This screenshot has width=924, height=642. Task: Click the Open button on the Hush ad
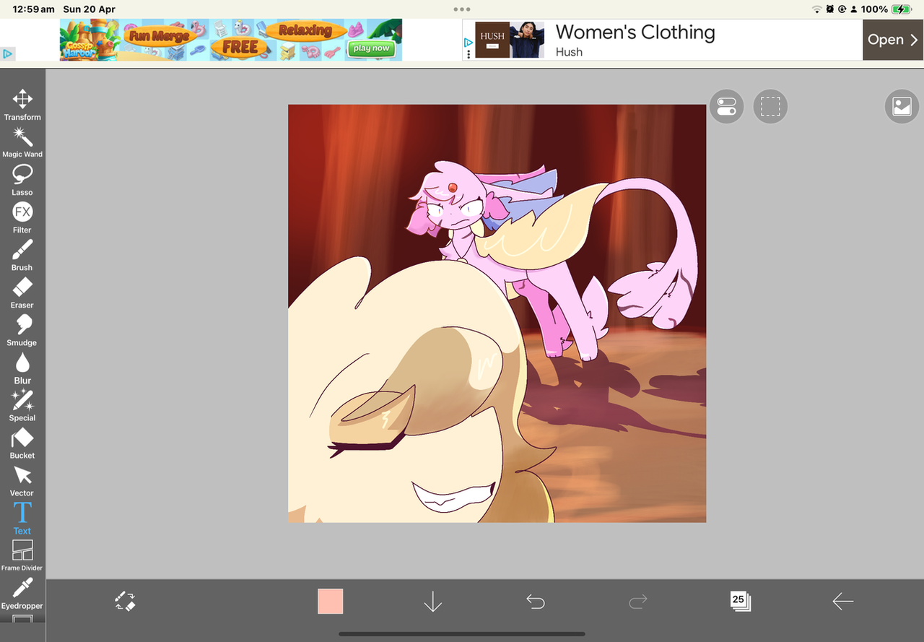click(x=893, y=40)
